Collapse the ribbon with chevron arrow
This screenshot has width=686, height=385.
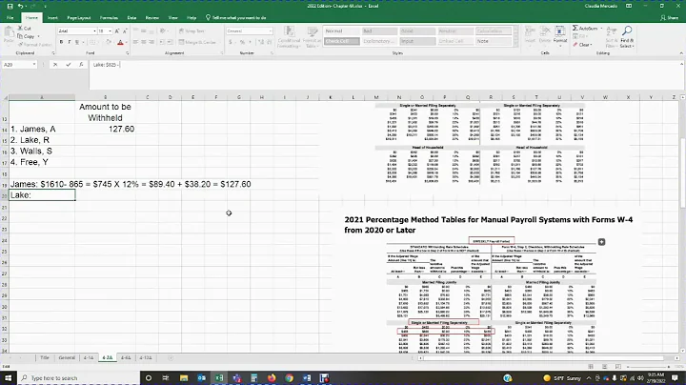coord(681,53)
